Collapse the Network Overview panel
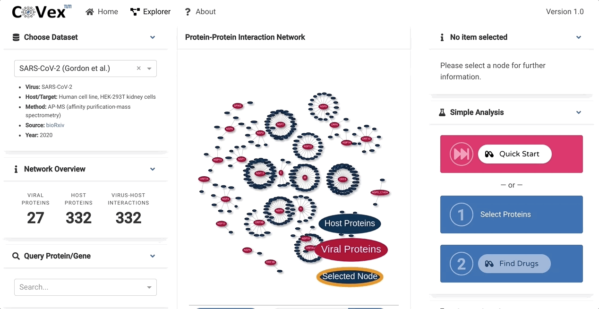The height and width of the screenshot is (309, 599). click(153, 169)
